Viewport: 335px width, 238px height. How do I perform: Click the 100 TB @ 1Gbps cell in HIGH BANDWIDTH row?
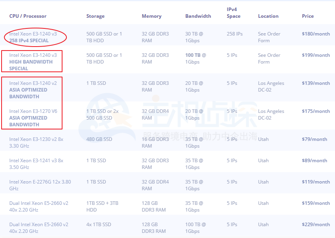click(x=195, y=58)
